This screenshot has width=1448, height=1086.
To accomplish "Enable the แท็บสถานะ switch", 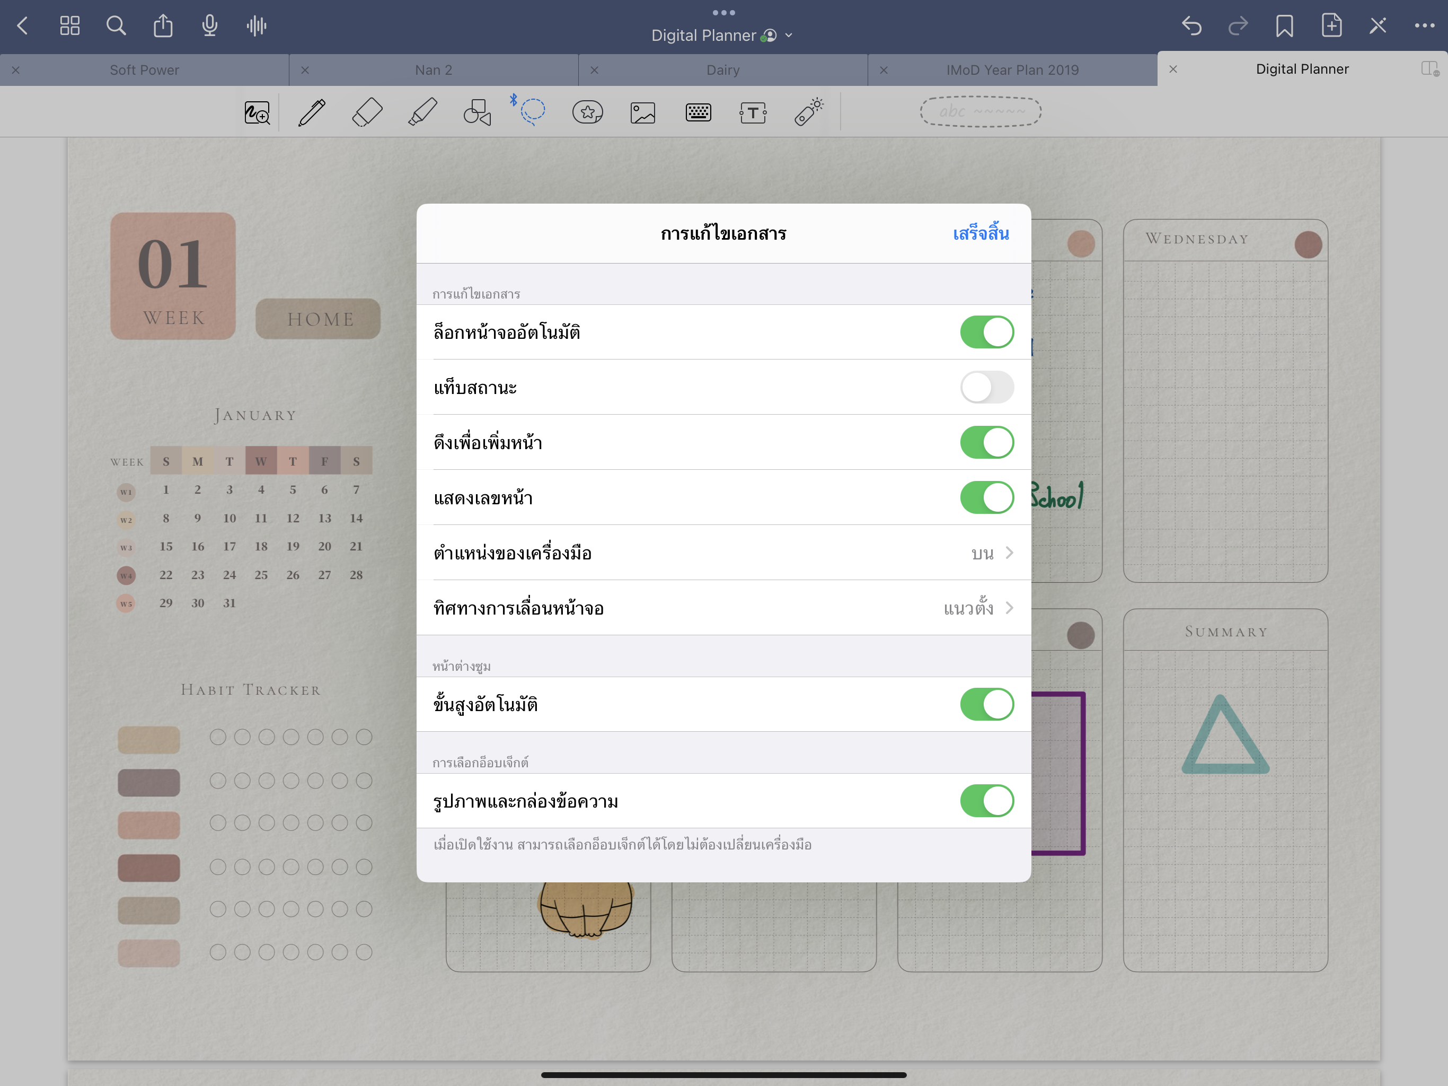I will pos(986,387).
